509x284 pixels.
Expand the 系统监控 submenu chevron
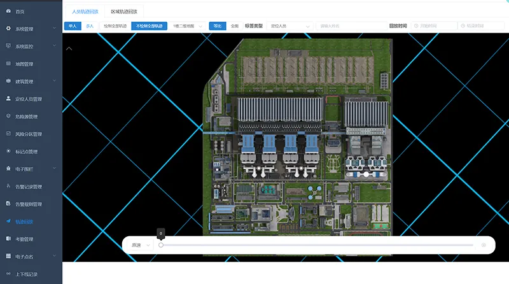pyautogui.click(x=54, y=46)
